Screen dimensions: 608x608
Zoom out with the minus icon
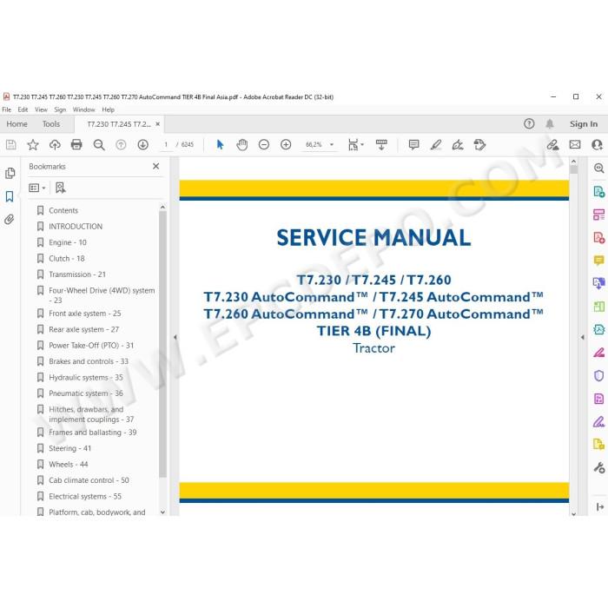[264, 145]
